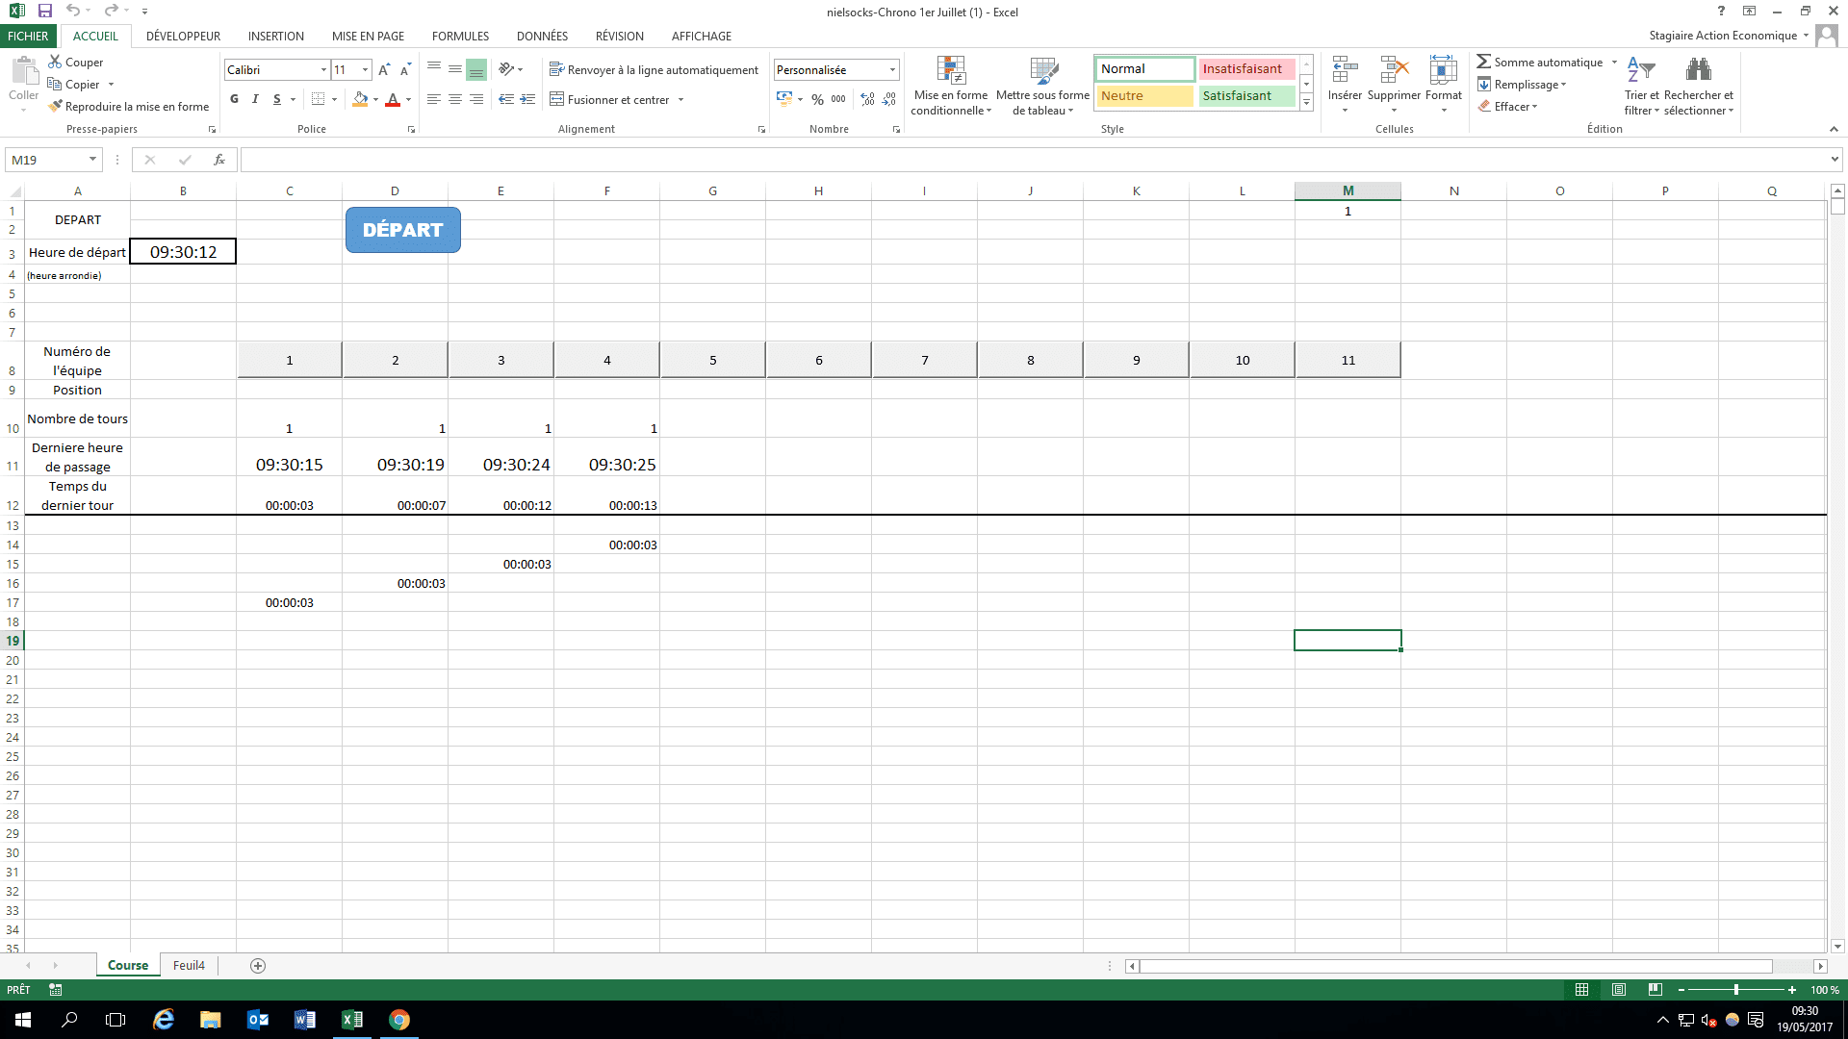
Task: Open Chrome from the Windows taskbar
Action: (x=398, y=1020)
